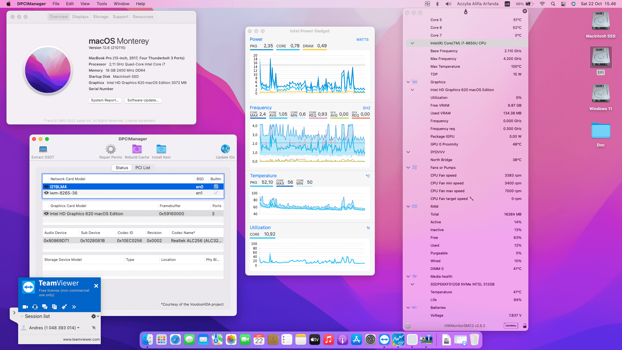
Task: Collapse Intel HD Graphics 620 macOS Edition sensors
Action: (x=412, y=90)
